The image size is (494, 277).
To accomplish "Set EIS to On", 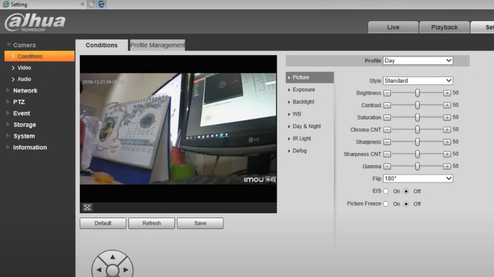I will pyautogui.click(x=386, y=191).
